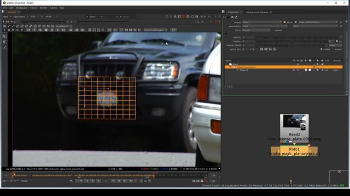Toggle the output mask checkbox
Image resolution: width=350 pixels, height=196 pixels.
[x=296, y=22]
